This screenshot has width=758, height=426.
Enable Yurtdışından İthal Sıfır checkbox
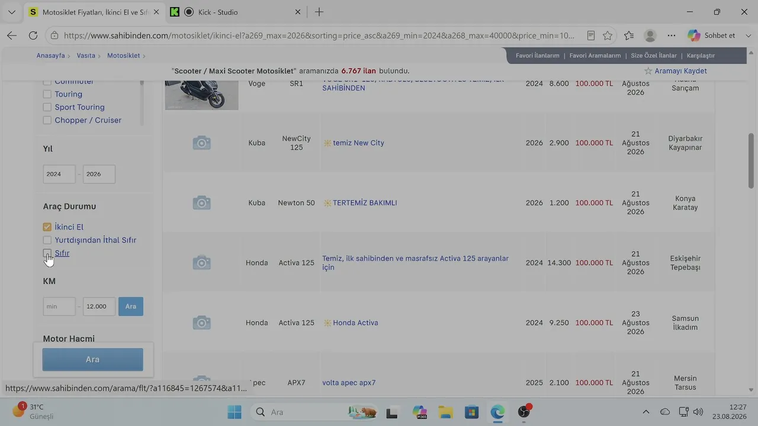click(x=47, y=240)
